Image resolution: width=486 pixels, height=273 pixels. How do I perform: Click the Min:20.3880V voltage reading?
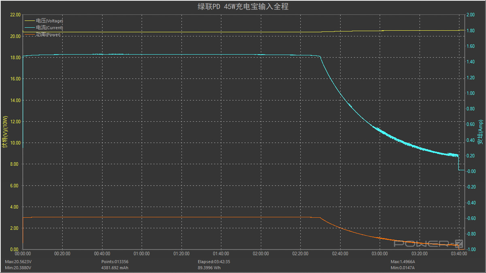(19, 267)
